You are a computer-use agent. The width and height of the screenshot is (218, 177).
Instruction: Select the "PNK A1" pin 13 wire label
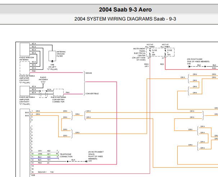tap(44, 163)
